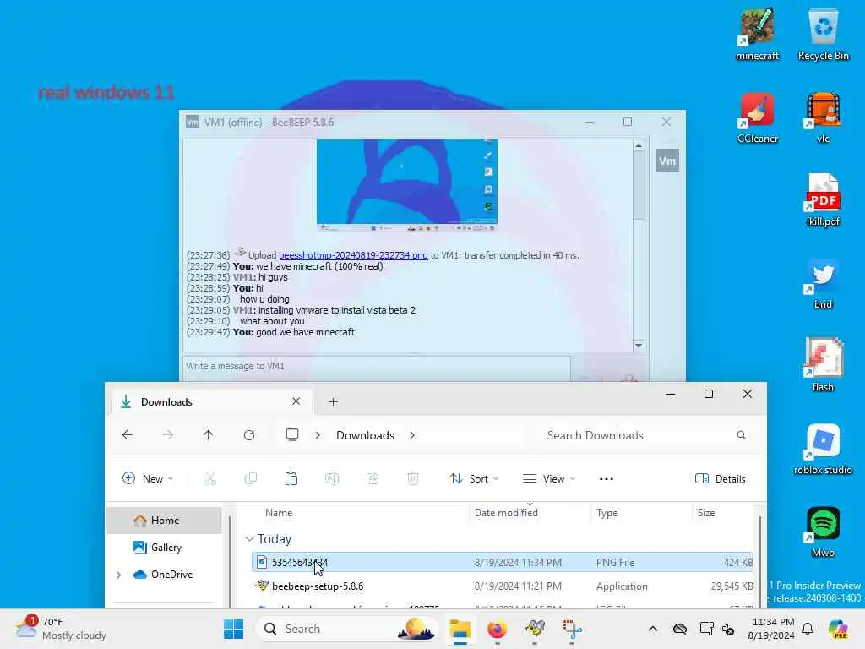Open the weather widget showing 70°F
Image resolution: width=865 pixels, height=649 pixels.
(x=61, y=629)
